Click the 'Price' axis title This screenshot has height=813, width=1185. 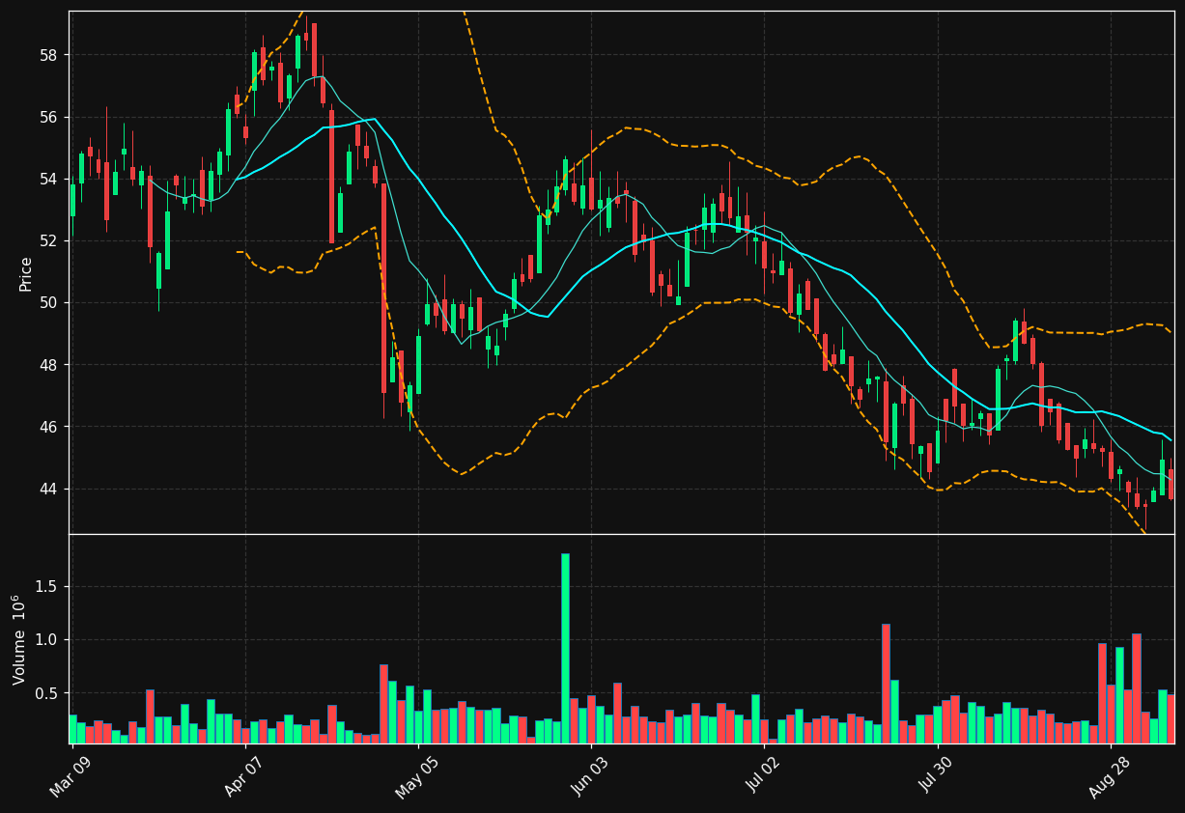26,274
